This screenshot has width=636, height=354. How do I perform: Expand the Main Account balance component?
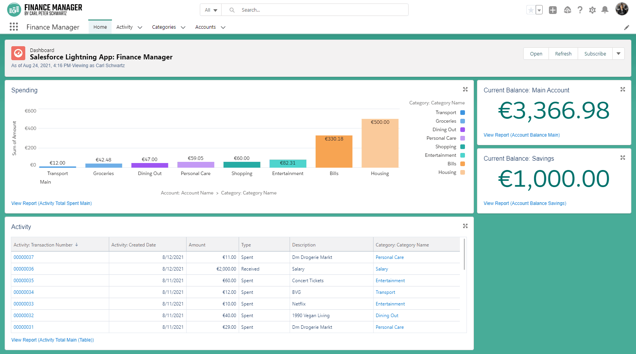click(x=623, y=89)
